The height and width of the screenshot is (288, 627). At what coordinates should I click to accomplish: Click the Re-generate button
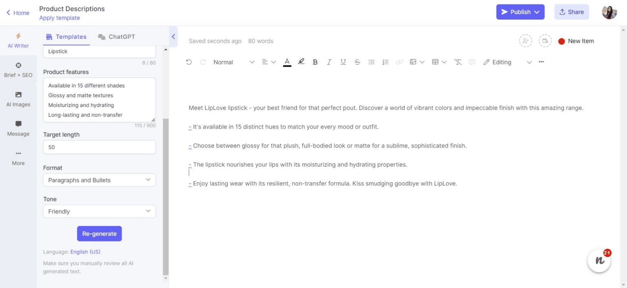click(99, 233)
